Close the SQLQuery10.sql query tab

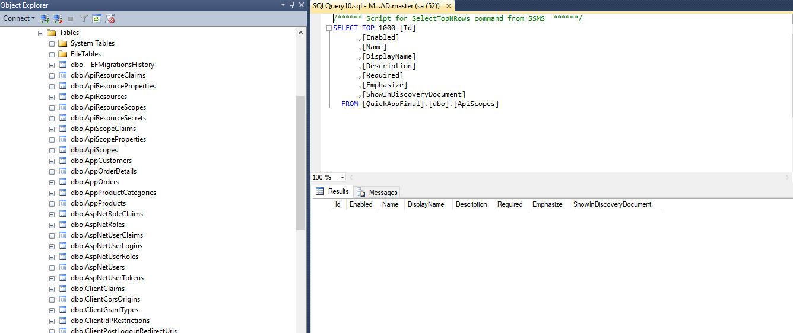pyautogui.click(x=448, y=6)
